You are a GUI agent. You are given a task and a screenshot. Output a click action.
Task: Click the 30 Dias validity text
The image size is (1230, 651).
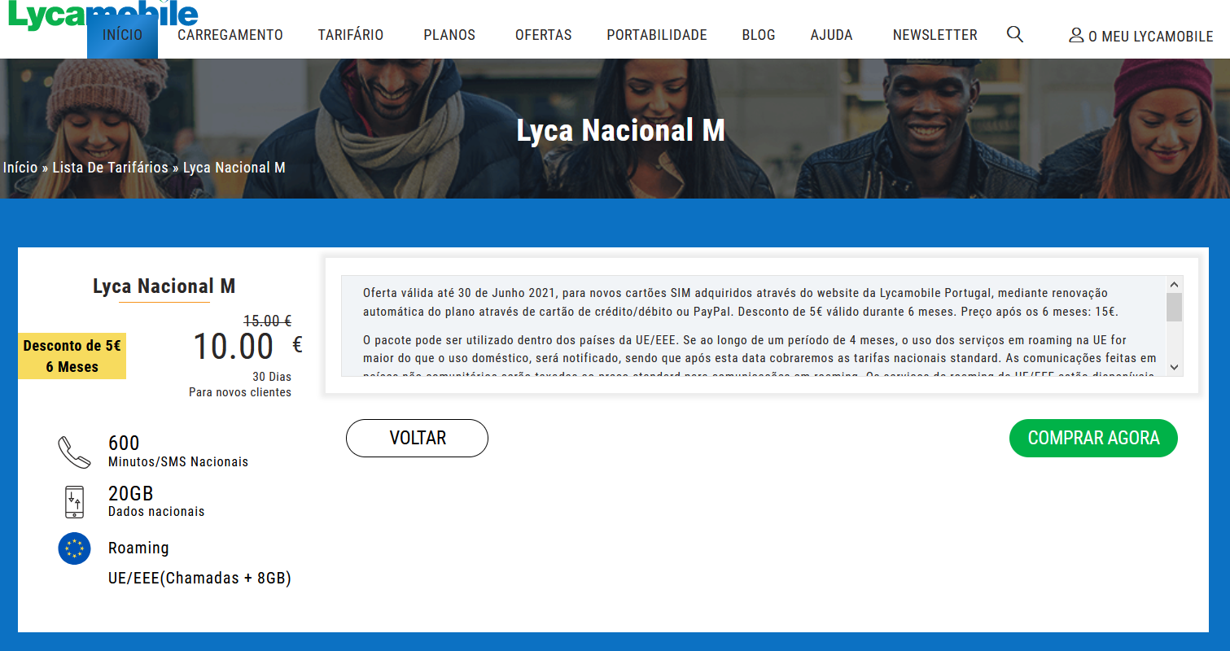pyautogui.click(x=272, y=377)
